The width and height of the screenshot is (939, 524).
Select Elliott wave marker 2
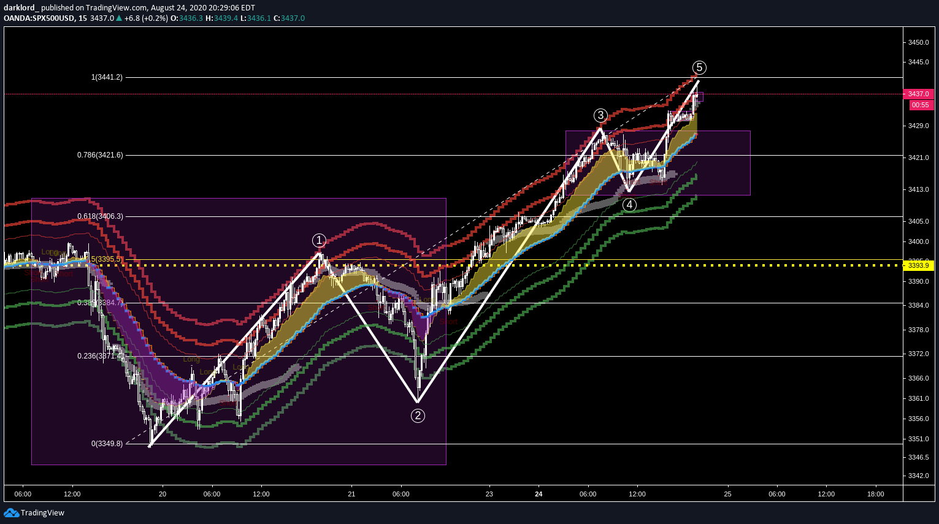(x=418, y=416)
